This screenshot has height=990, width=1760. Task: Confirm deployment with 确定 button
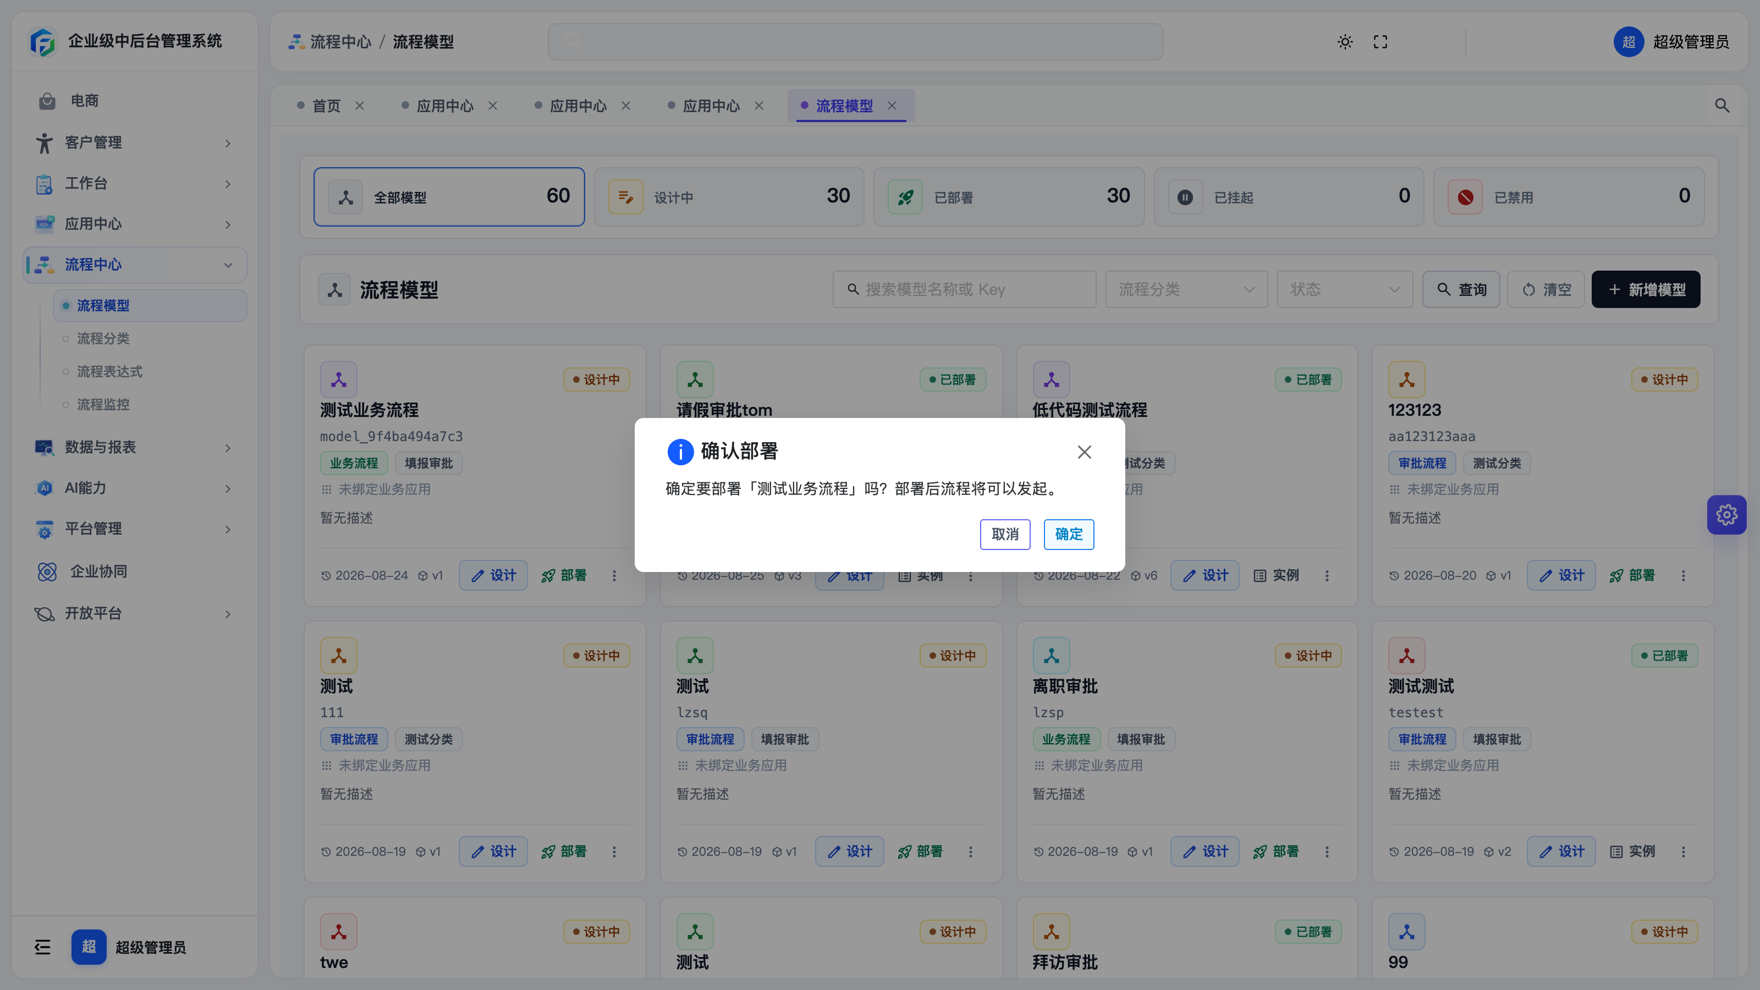(x=1069, y=534)
